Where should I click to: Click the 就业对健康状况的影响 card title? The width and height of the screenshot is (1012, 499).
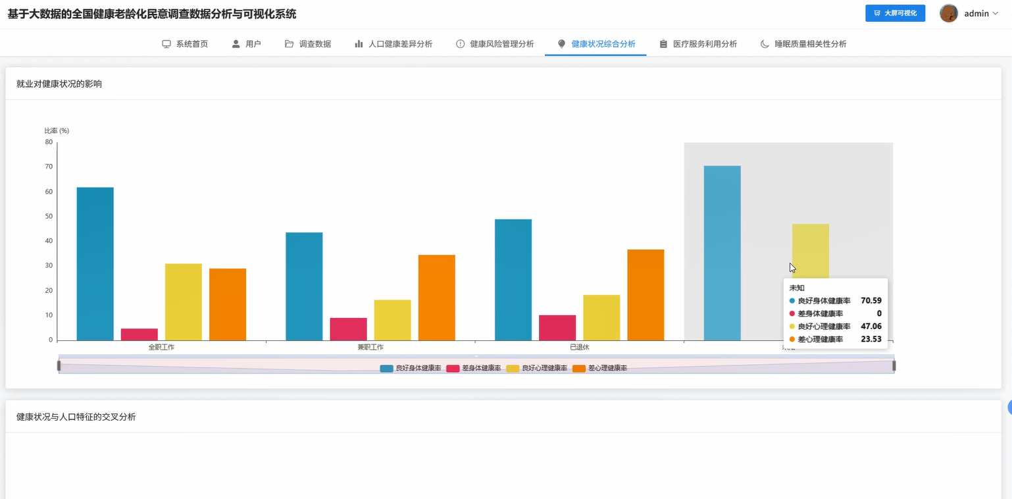click(x=59, y=84)
